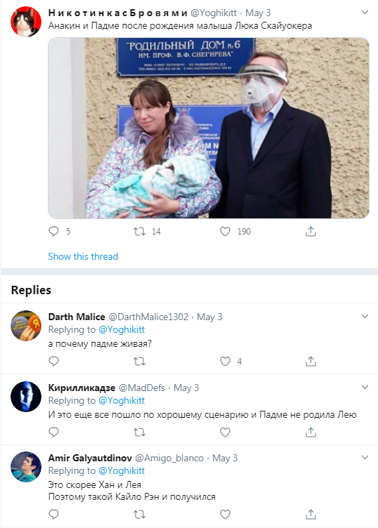Open the maternity hospital photo in the tweet
The height and width of the screenshot is (528, 378).
click(209, 128)
